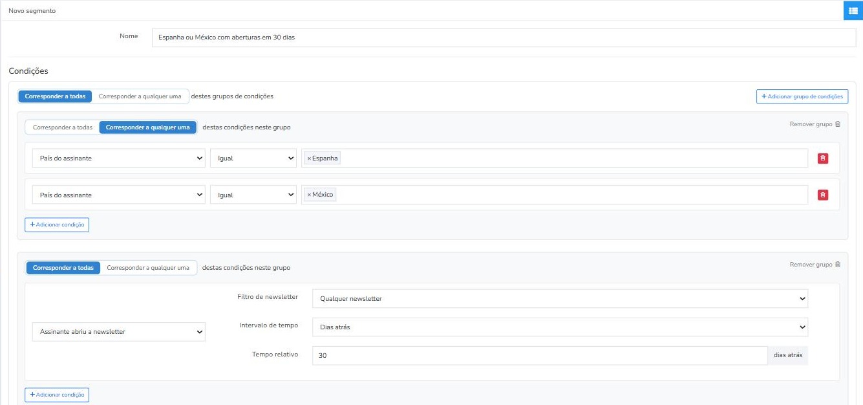Click the 'dias atrás' suffix label
Screen dimensions: 863x405
pyautogui.click(x=788, y=356)
